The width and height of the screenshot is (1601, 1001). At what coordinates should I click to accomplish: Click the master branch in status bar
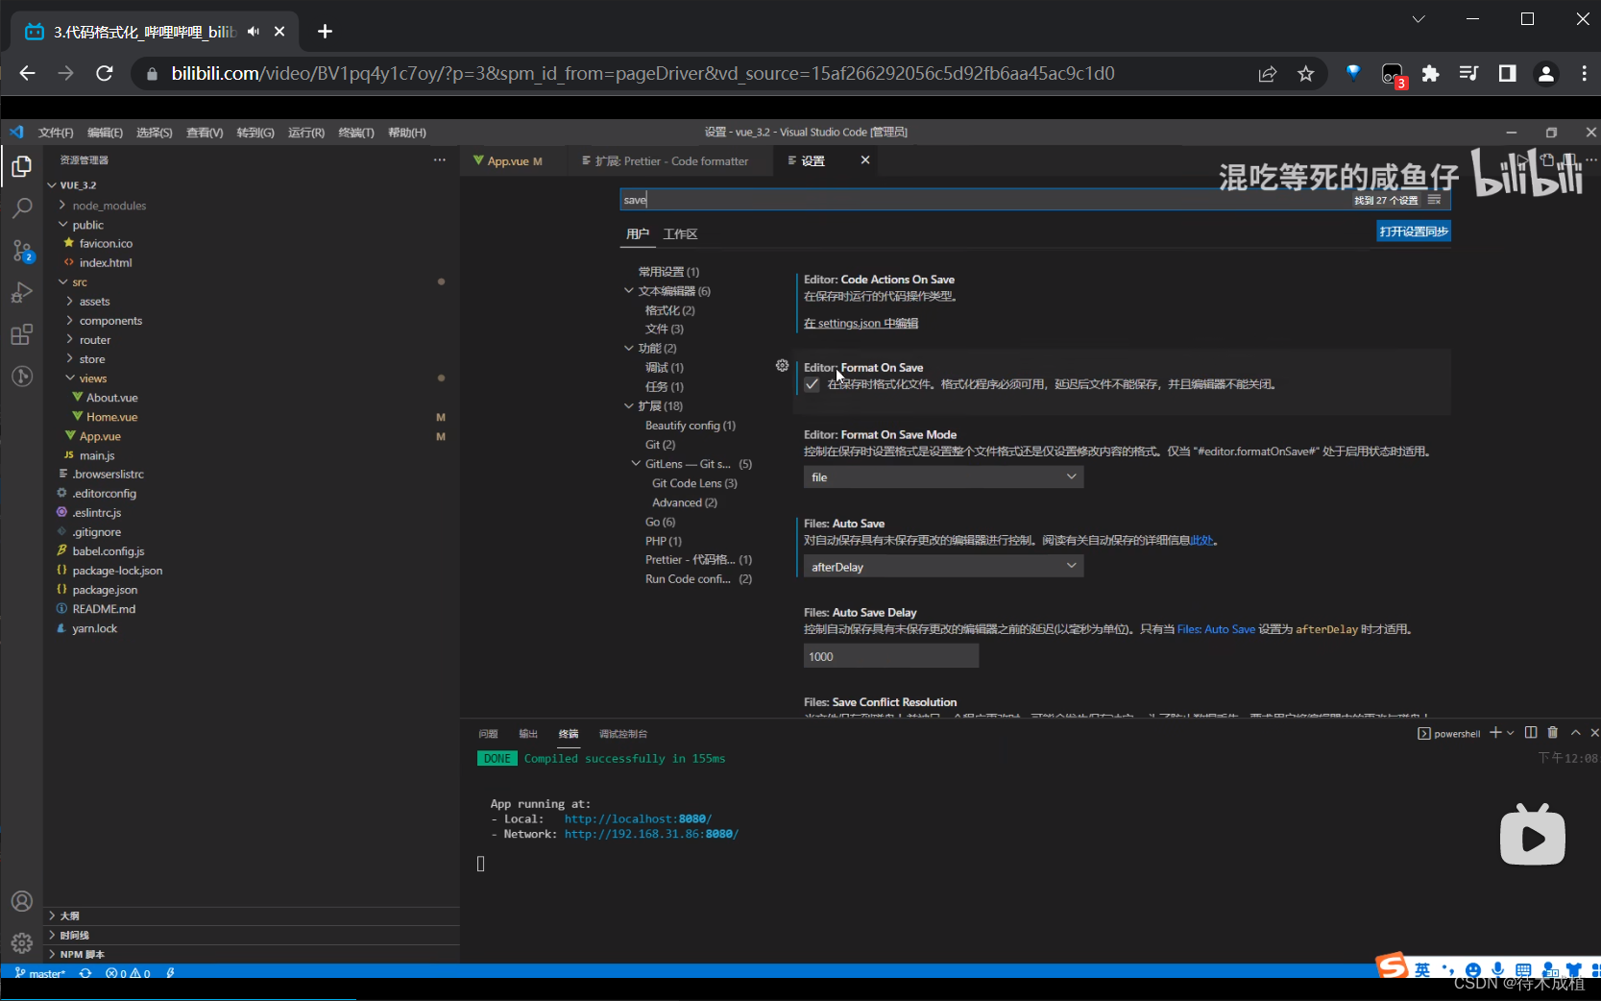[40, 973]
